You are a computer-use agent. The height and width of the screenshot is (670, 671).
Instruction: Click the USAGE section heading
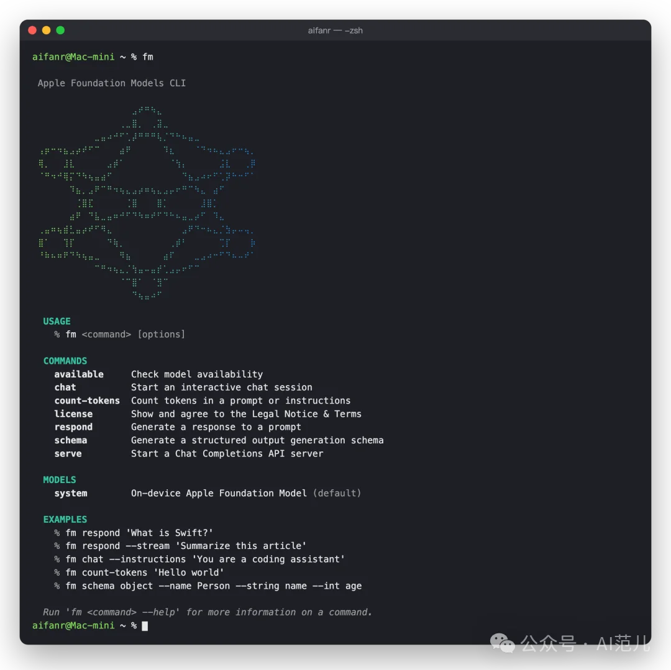(57, 321)
